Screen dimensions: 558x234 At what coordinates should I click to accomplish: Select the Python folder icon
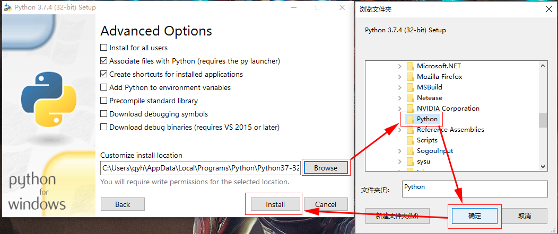pyautogui.click(x=411, y=119)
